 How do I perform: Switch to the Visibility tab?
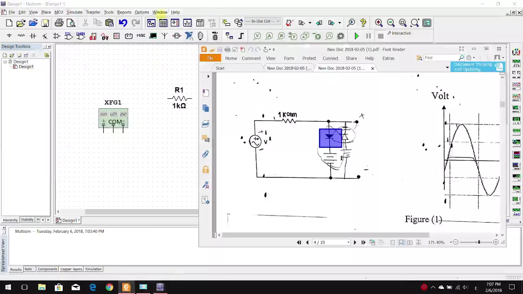[27, 220]
